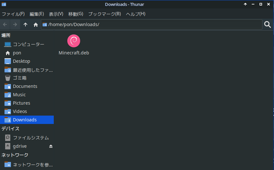Select the gdrive label in sidebar
The image size is (274, 170).
click(20, 146)
